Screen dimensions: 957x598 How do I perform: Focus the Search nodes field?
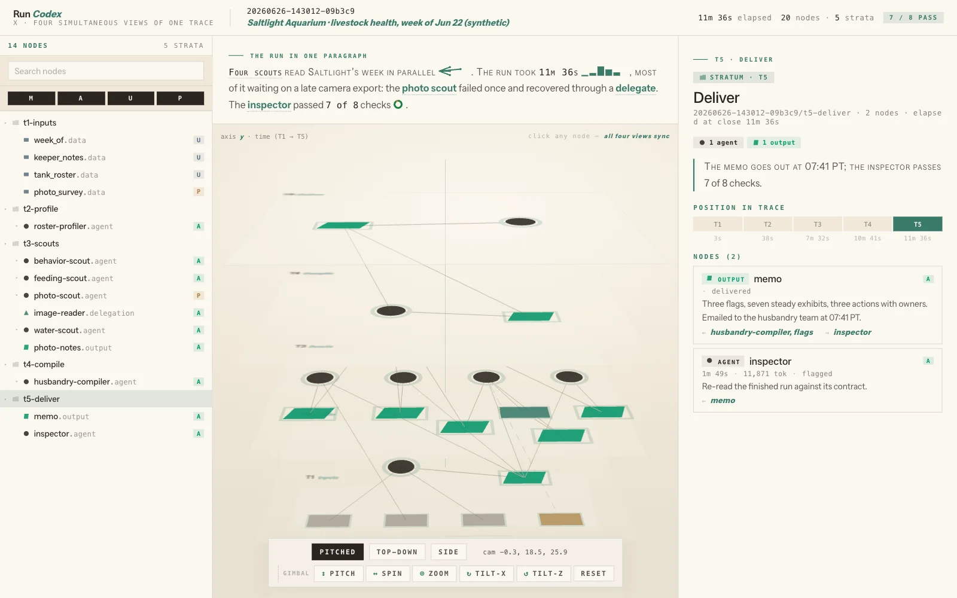(106, 71)
